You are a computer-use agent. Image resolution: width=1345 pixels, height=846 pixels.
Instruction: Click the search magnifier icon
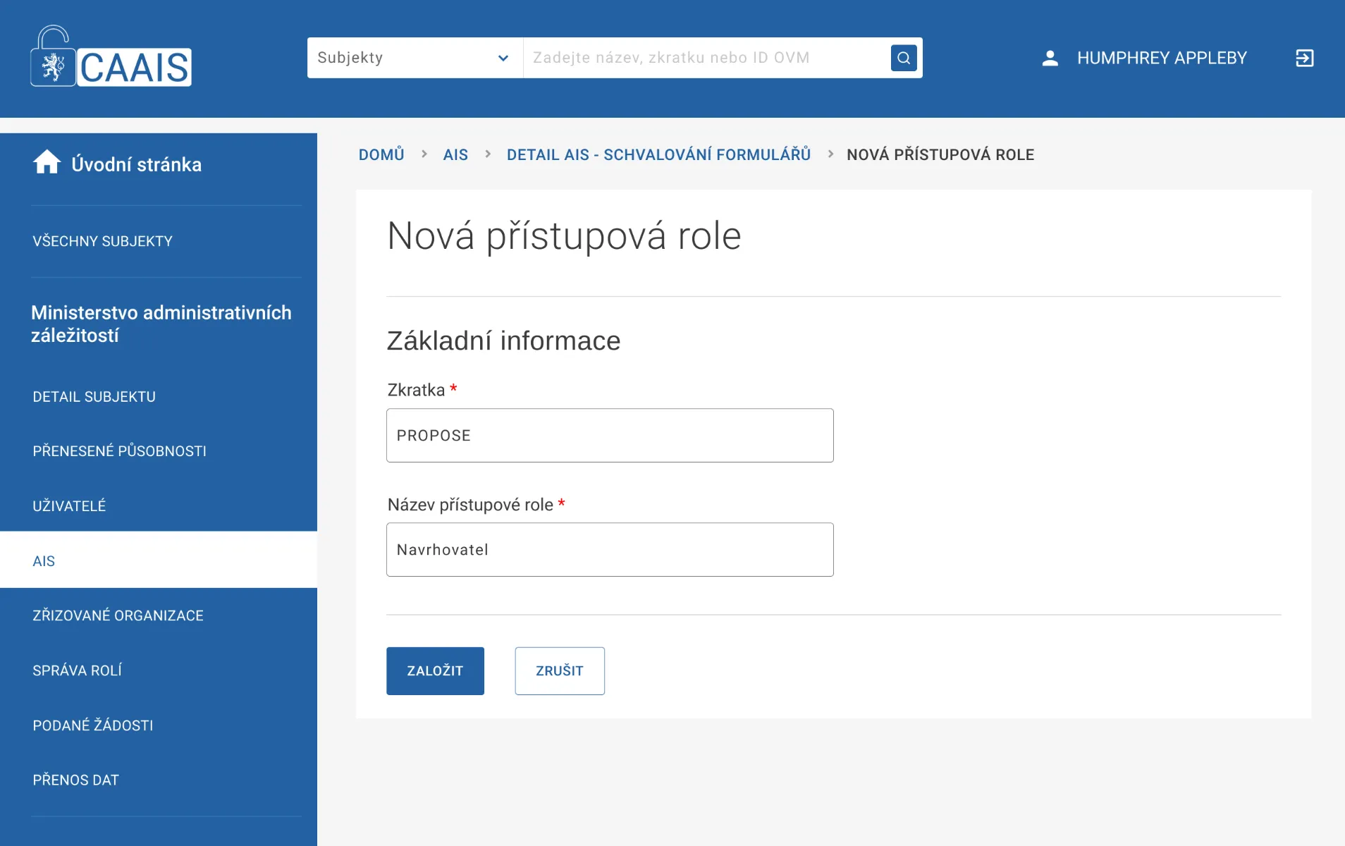point(903,58)
